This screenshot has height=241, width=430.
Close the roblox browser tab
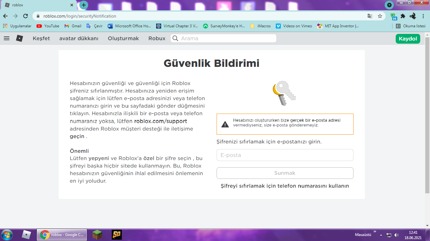click(x=72, y=5)
